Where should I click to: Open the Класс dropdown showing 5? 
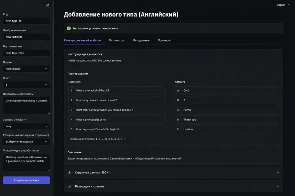[x=27, y=85]
